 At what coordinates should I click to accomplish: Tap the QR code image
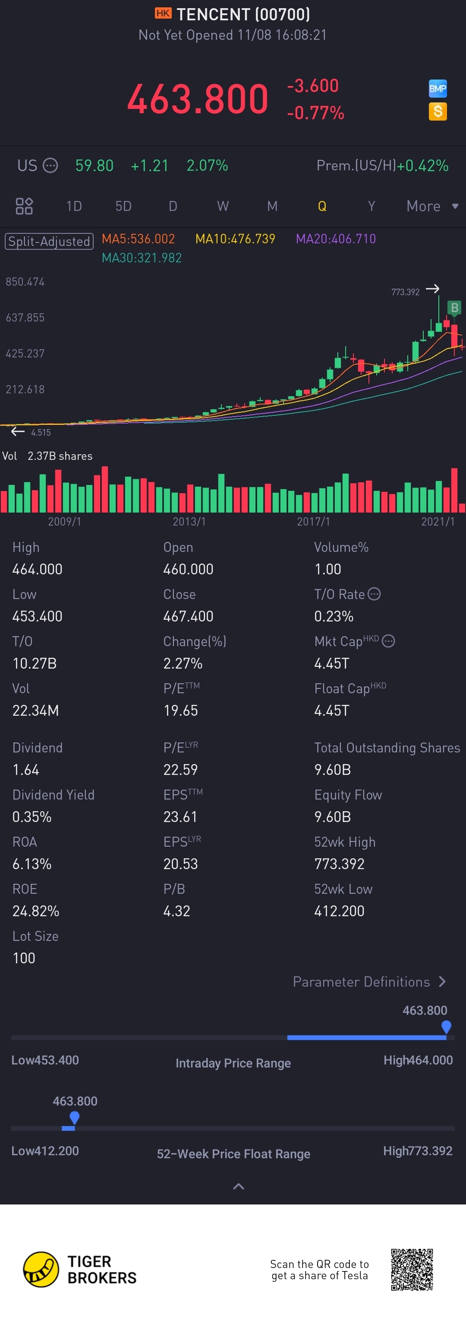pos(412,1269)
